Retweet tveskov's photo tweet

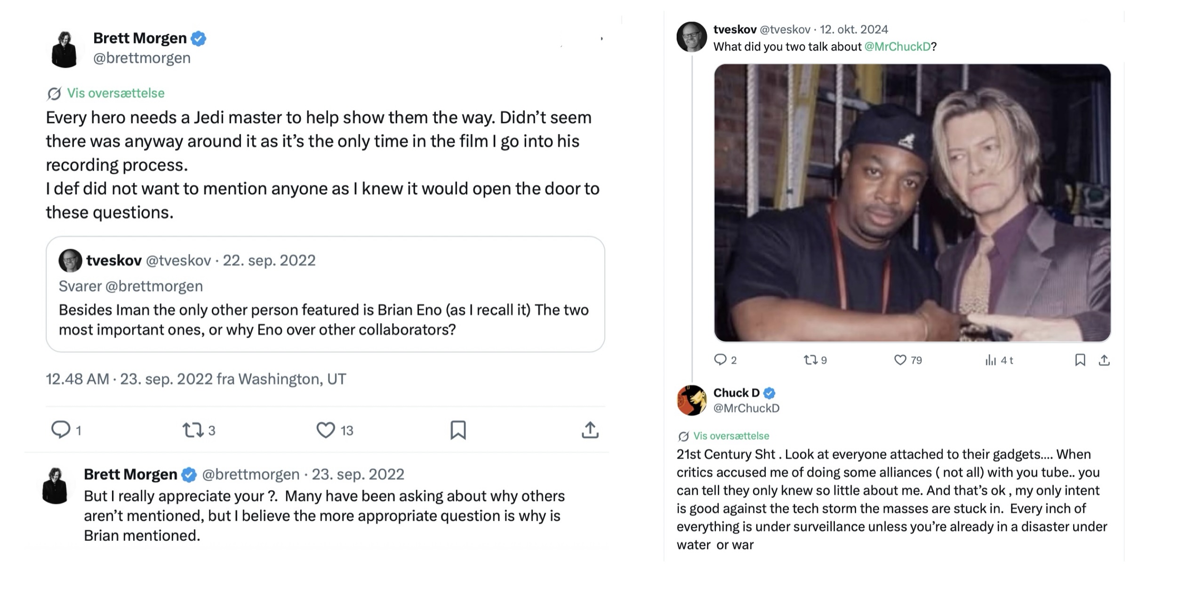point(810,360)
